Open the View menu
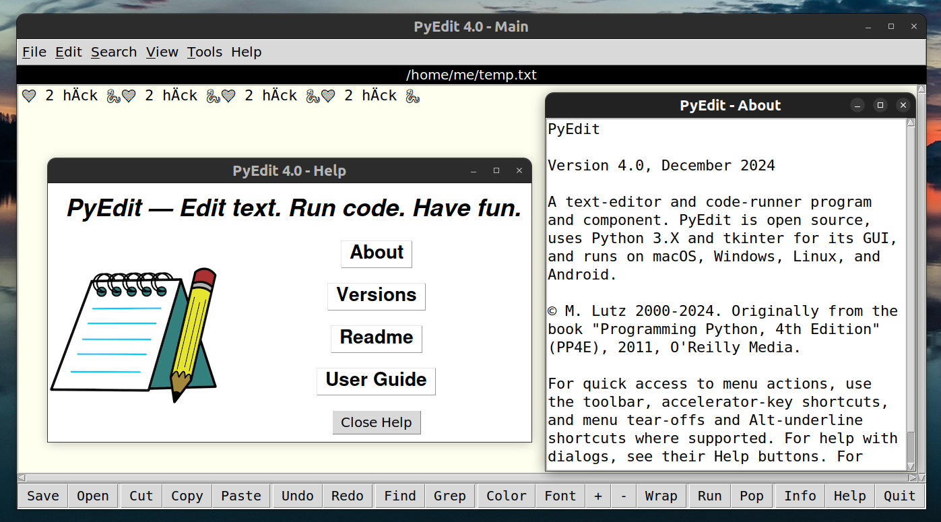Viewport: 941px width, 522px height. (x=162, y=52)
